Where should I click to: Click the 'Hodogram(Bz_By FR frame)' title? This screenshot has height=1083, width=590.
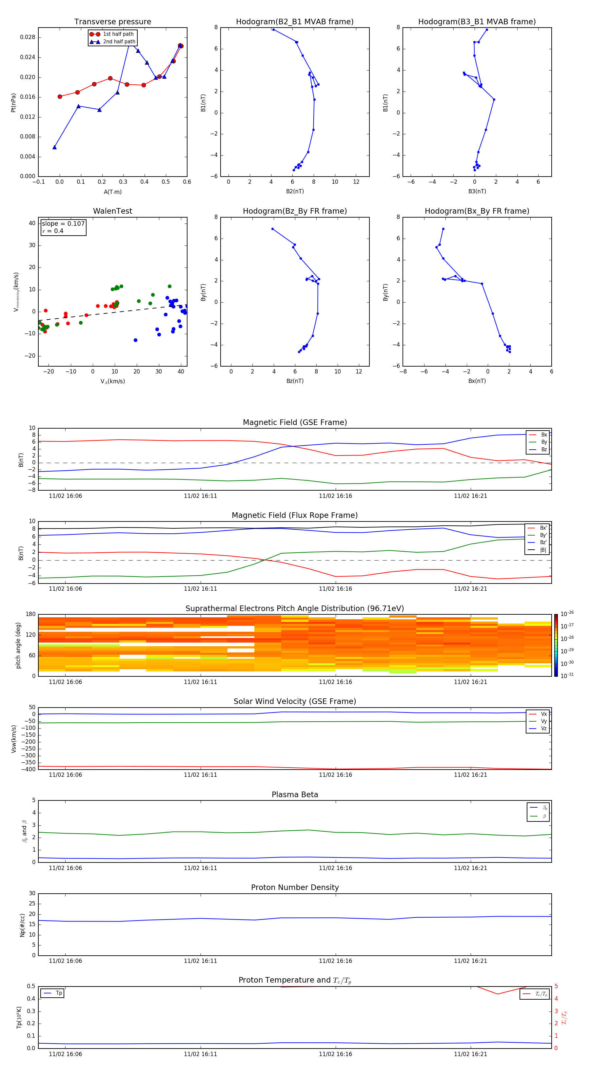click(295, 211)
